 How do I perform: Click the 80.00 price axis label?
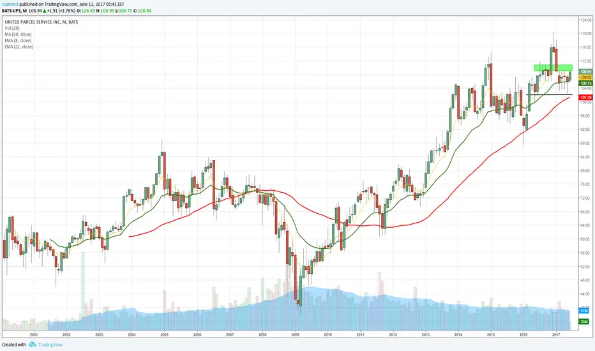585,171
